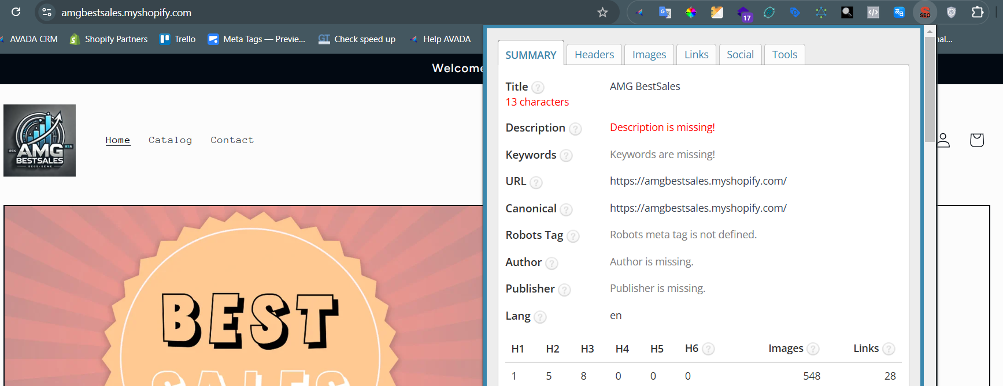This screenshot has width=1003, height=386.
Task: Show help icon next to Canonical
Action: pos(567,209)
